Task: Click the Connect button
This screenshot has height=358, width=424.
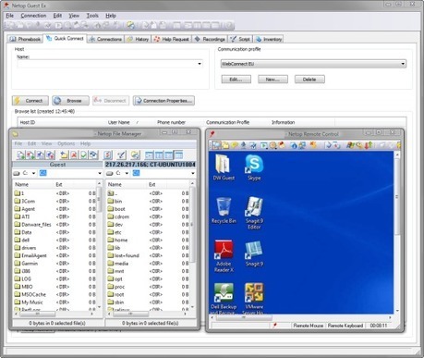Action: pyautogui.click(x=30, y=101)
